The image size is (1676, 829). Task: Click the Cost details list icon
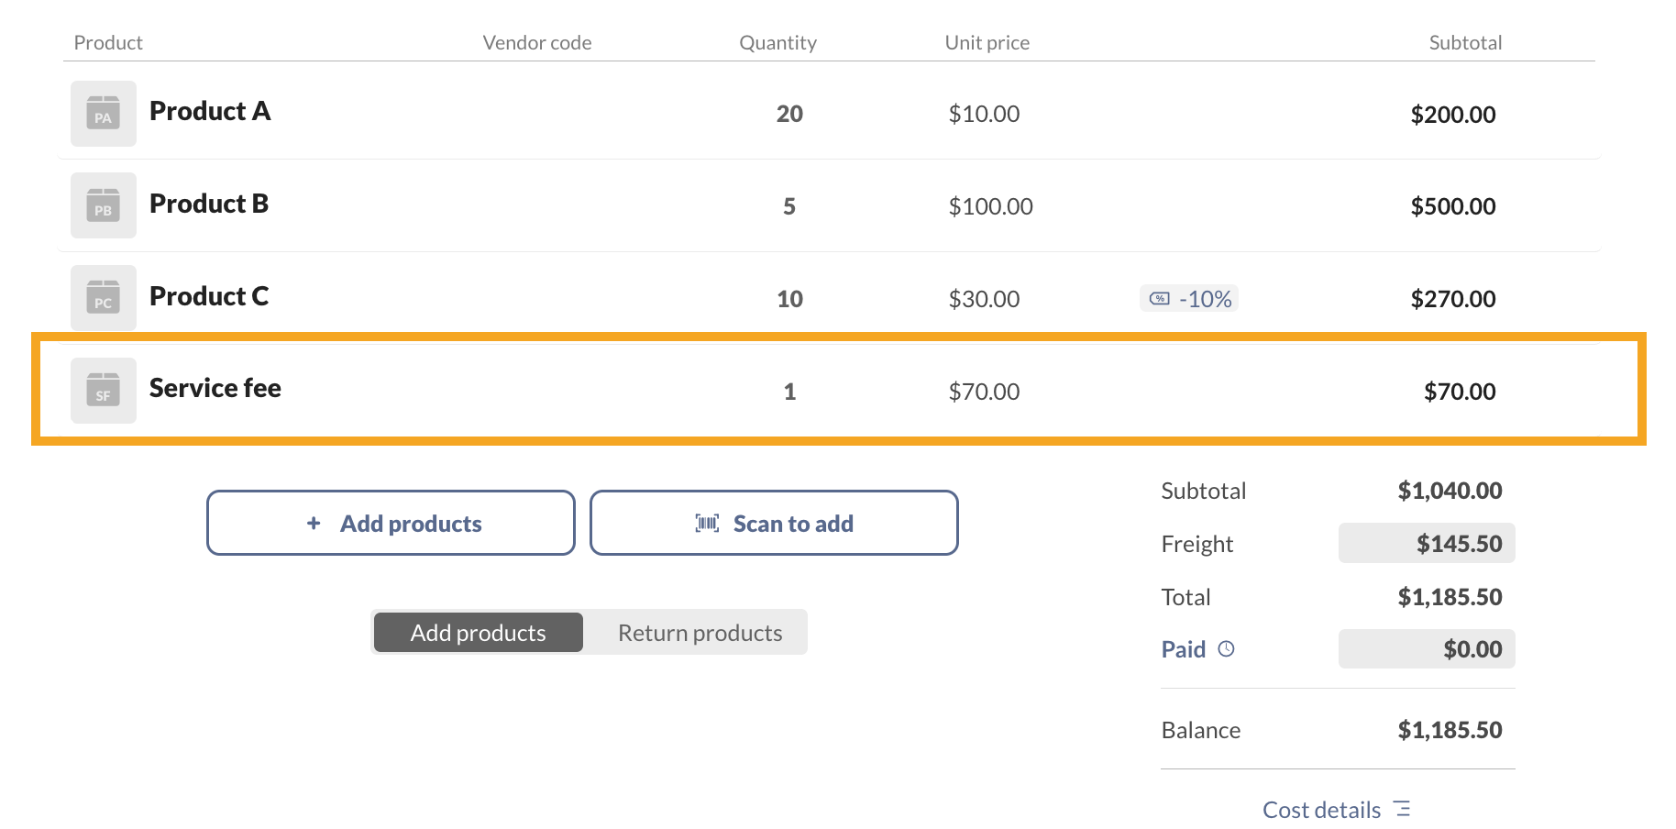[1401, 809]
